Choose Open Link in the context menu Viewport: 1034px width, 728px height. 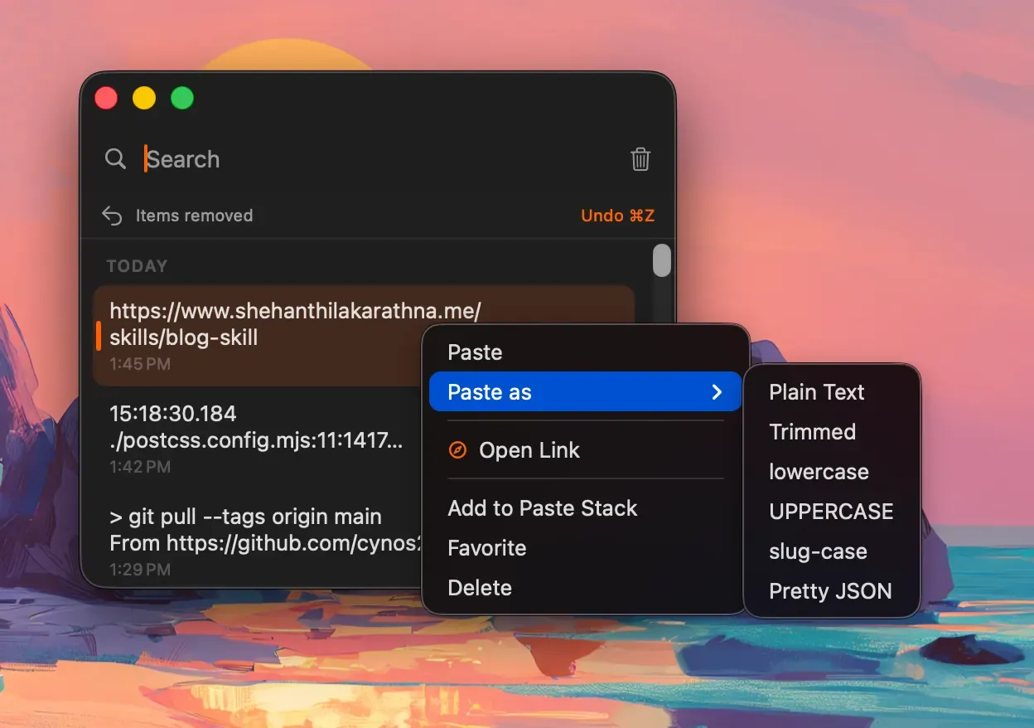click(x=585, y=450)
